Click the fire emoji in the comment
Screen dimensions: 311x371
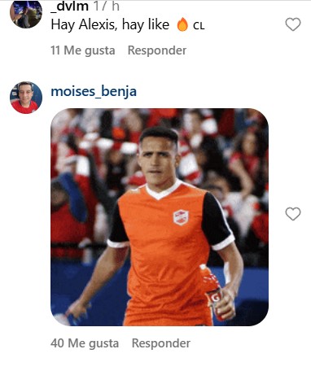(x=182, y=24)
